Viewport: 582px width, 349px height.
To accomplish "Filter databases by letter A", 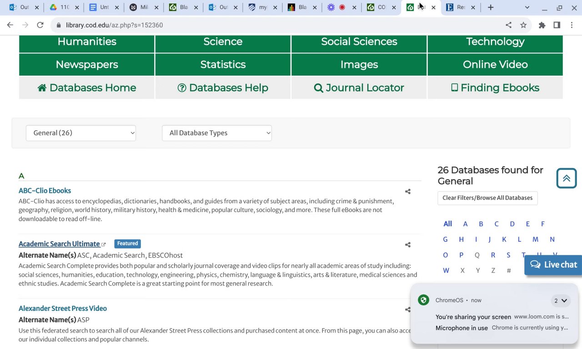I will click(x=465, y=224).
